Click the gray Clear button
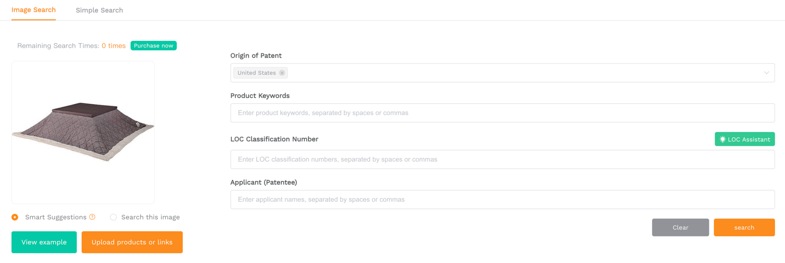This screenshot has width=785, height=263. [x=680, y=227]
